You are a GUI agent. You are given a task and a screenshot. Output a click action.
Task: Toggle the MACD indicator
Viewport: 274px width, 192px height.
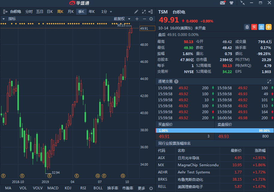(53, 188)
